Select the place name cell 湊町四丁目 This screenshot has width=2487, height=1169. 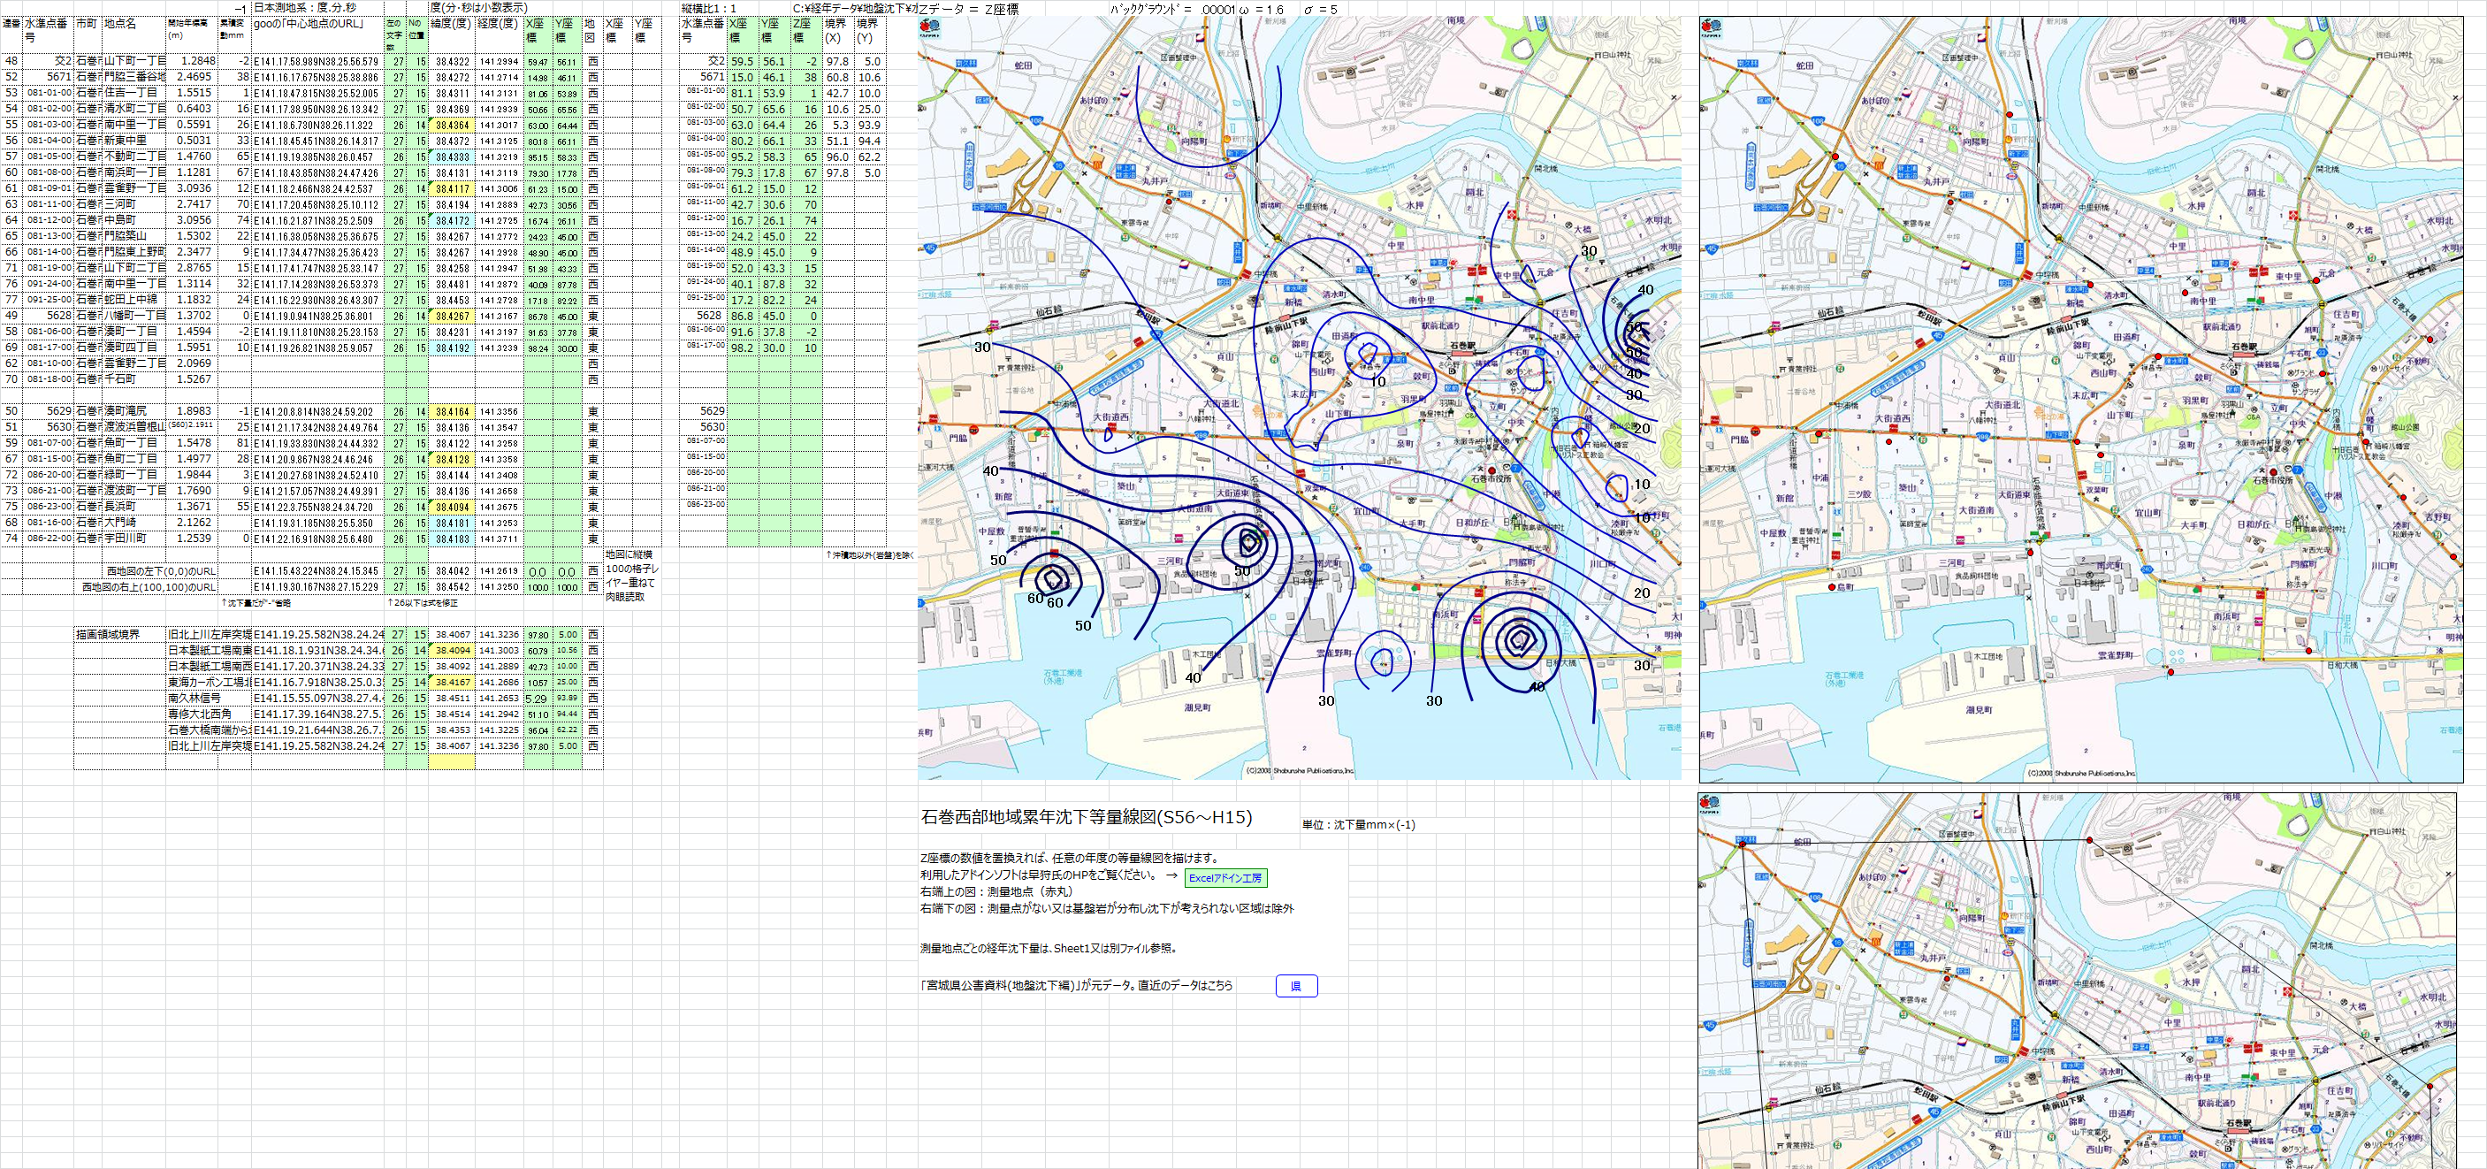[x=134, y=348]
